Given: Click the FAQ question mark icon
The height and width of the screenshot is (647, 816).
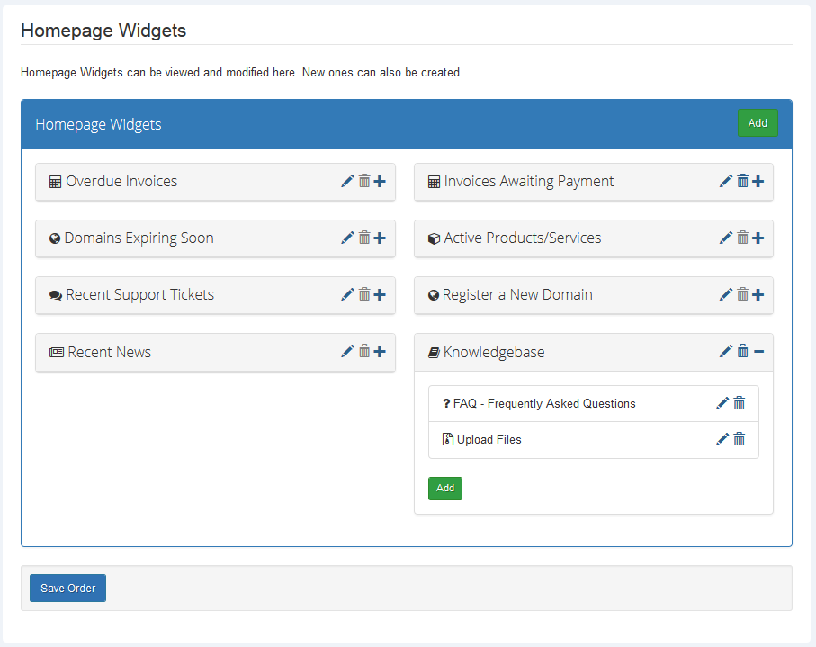Looking at the screenshot, I should 446,403.
